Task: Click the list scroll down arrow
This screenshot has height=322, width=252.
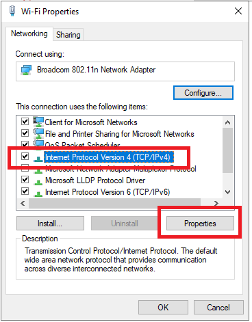Action: 227,192
